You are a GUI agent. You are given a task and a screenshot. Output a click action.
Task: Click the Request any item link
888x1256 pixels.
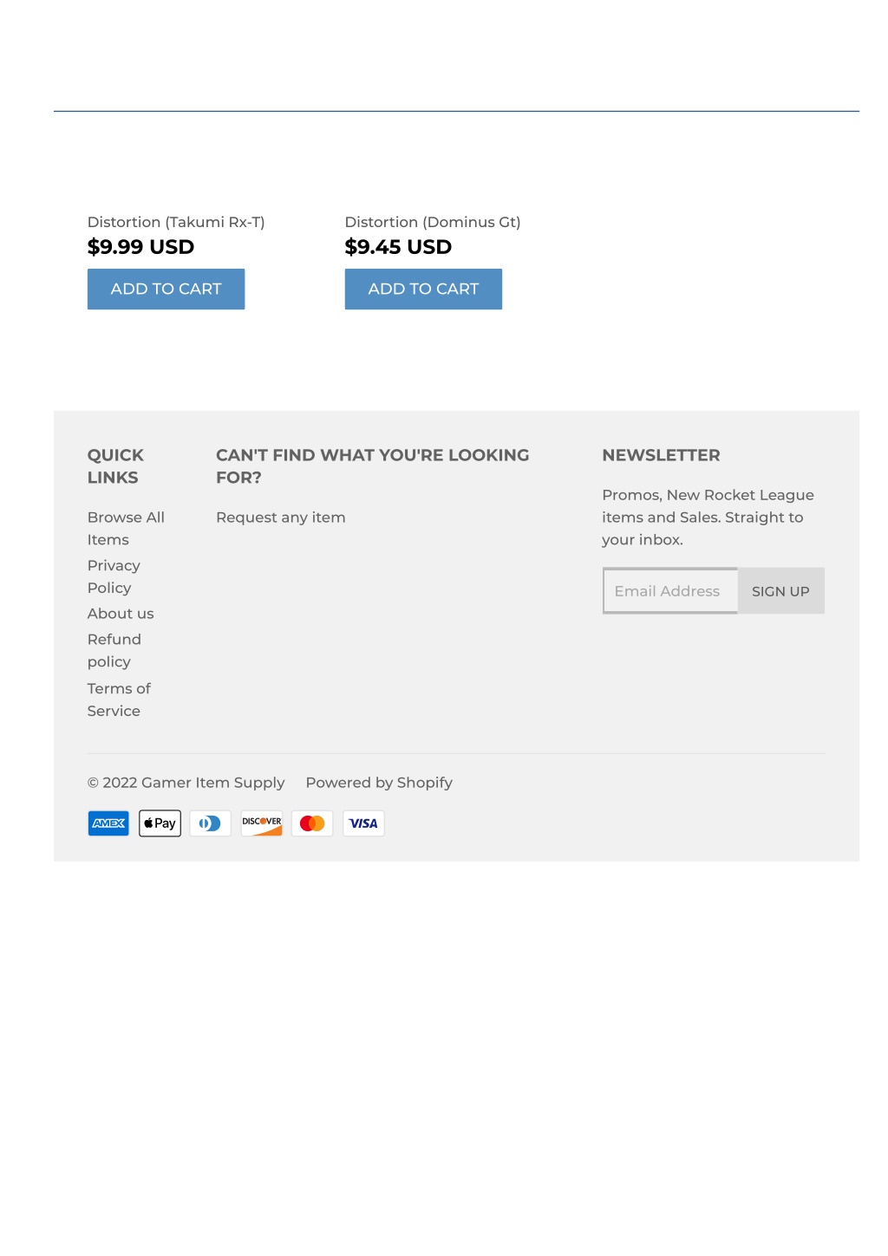click(280, 517)
